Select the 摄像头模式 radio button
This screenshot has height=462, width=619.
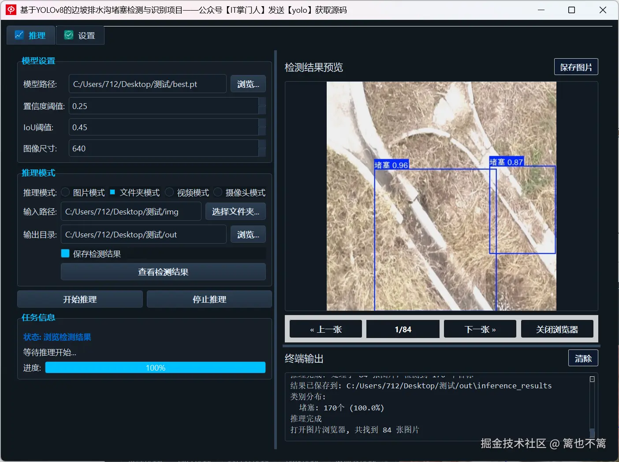tap(218, 192)
